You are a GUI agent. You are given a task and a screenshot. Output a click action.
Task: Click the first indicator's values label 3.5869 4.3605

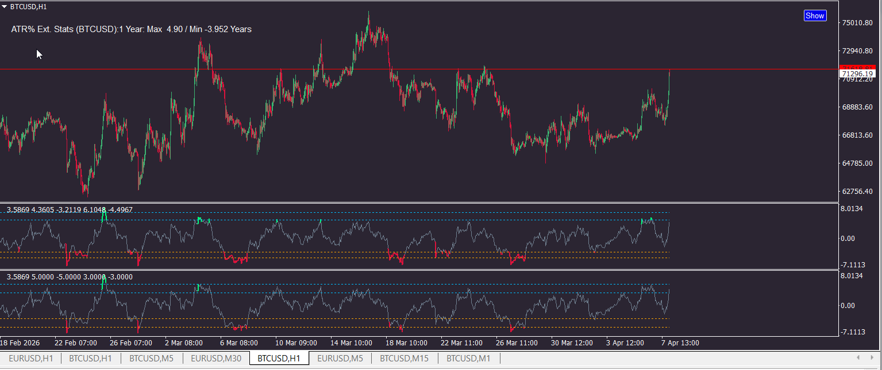pyautogui.click(x=70, y=210)
